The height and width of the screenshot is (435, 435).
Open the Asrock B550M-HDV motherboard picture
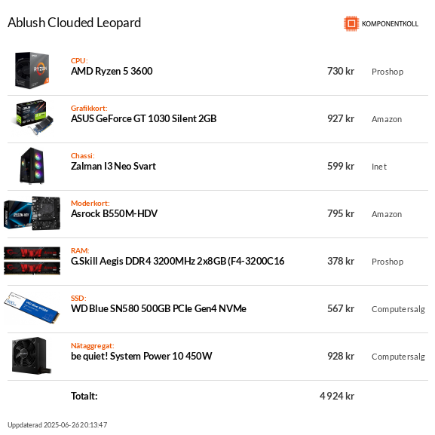pyautogui.click(x=32, y=213)
